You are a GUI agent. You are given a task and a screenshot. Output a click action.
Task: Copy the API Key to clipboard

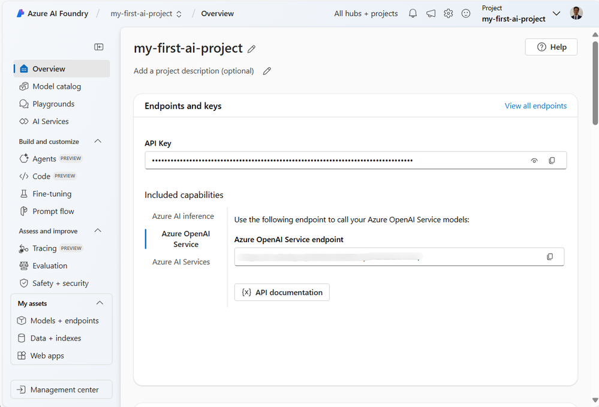click(552, 161)
